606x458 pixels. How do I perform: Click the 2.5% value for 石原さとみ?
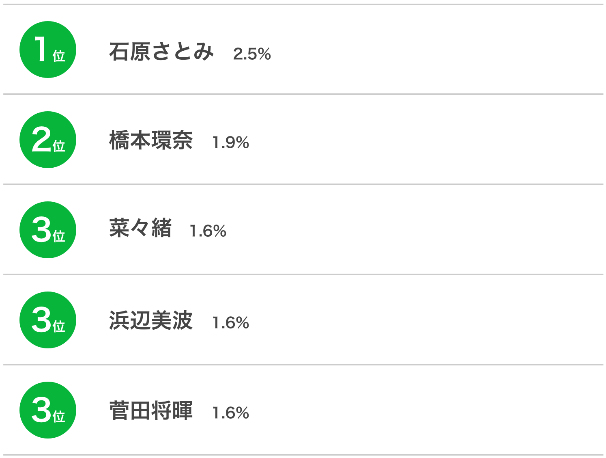252,54
